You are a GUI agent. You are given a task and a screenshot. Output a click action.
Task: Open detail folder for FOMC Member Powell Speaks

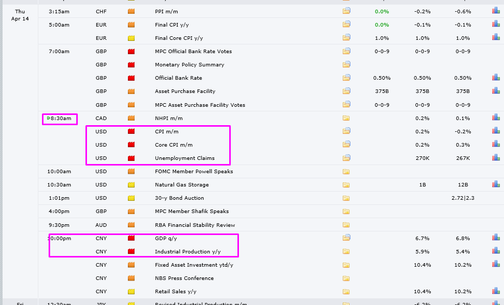[346, 172]
